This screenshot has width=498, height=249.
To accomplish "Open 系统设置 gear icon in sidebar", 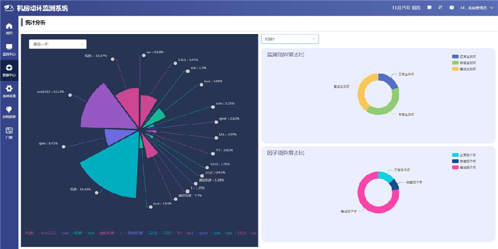I will [x=9, y=90].
